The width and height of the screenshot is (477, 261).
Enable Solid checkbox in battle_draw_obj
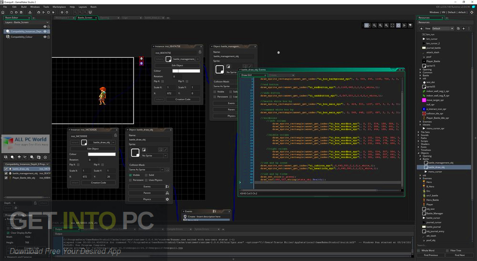tap(146, 175)
